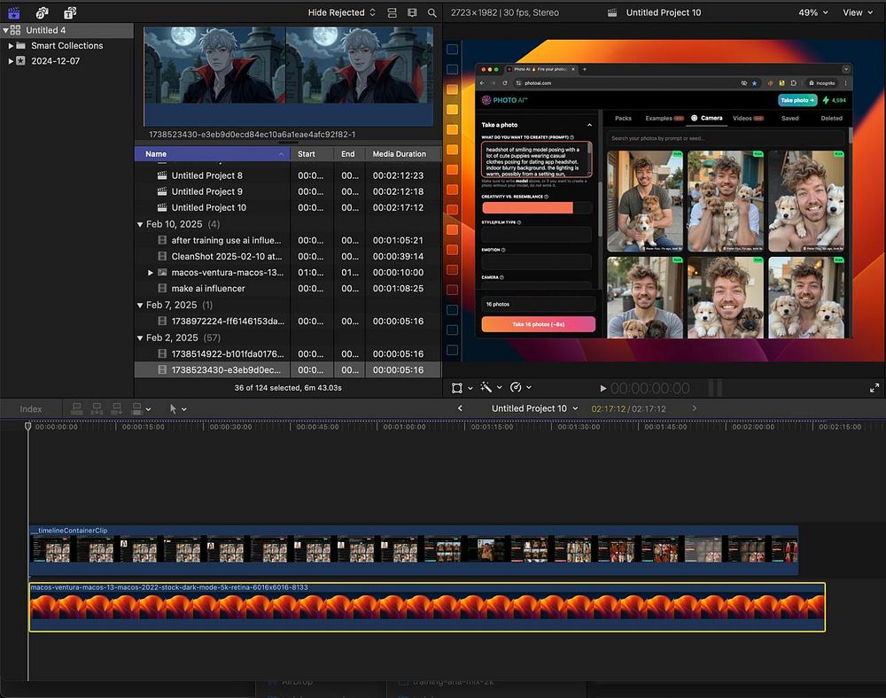Select the Untitled Project 9 row
This screenshot has height=698, width=886.
(x=206, y=191)
